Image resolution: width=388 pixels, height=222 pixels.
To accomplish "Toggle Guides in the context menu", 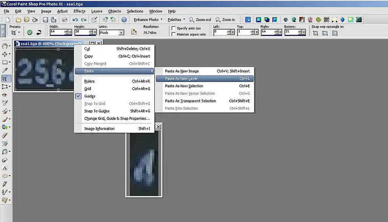I will click(90, 96).
